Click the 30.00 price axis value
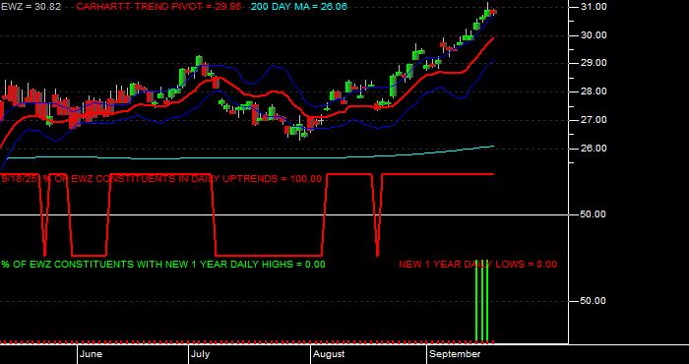Image resolution: width=689 pixels, height=364 pixels. (595, 35)
